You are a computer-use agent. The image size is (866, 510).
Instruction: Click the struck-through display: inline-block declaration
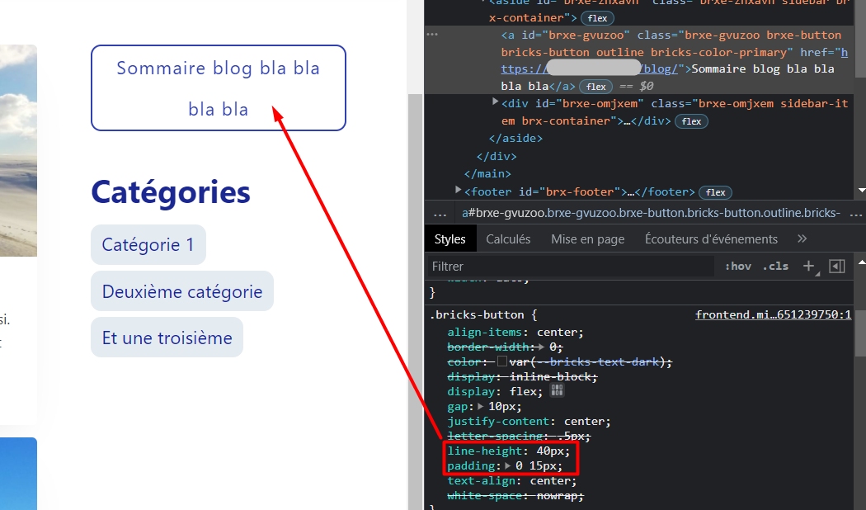point(522,376)
